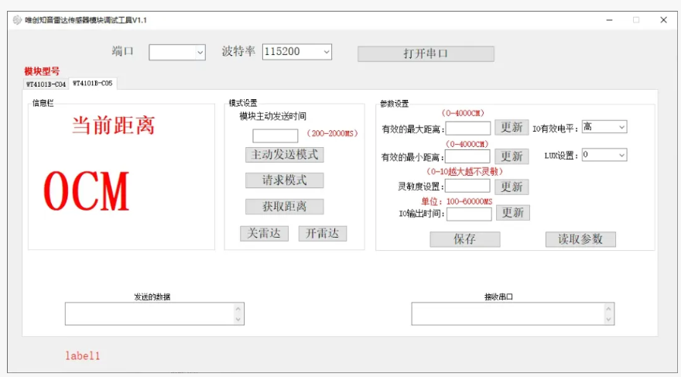This screenshot has width=681, height=377.
Task: Select the WT4101B-C05 tab
Action: 92,83
